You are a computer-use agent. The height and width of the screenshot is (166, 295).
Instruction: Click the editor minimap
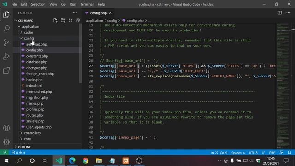[x=283, y=86]
